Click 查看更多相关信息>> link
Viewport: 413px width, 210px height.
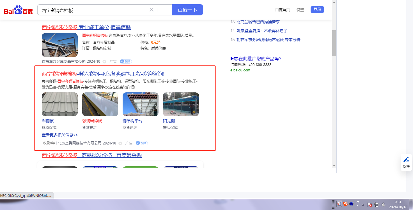(60, 135)
